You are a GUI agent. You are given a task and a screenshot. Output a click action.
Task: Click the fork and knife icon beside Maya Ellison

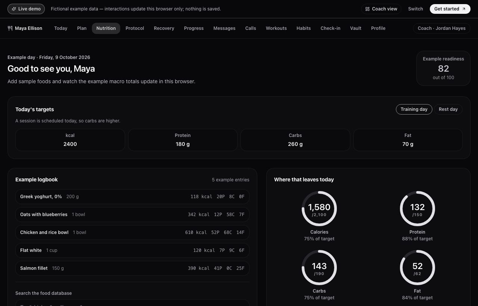(10, 28)
